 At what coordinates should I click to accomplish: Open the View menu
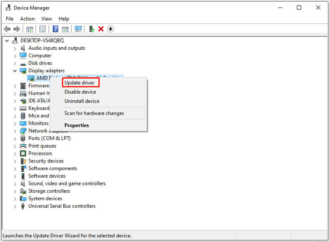point(46,19)
